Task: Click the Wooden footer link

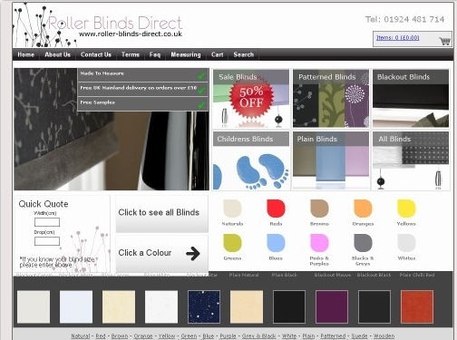Action: 384,335
